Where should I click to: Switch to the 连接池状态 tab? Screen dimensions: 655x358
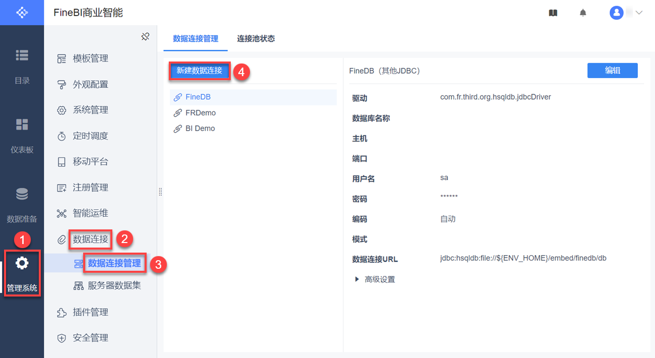coord(256,39)
